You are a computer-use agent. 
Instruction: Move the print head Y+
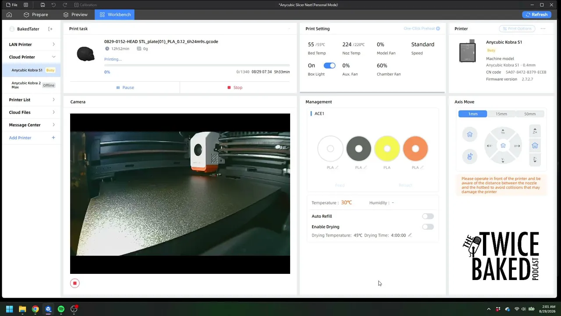coord(503,132)
